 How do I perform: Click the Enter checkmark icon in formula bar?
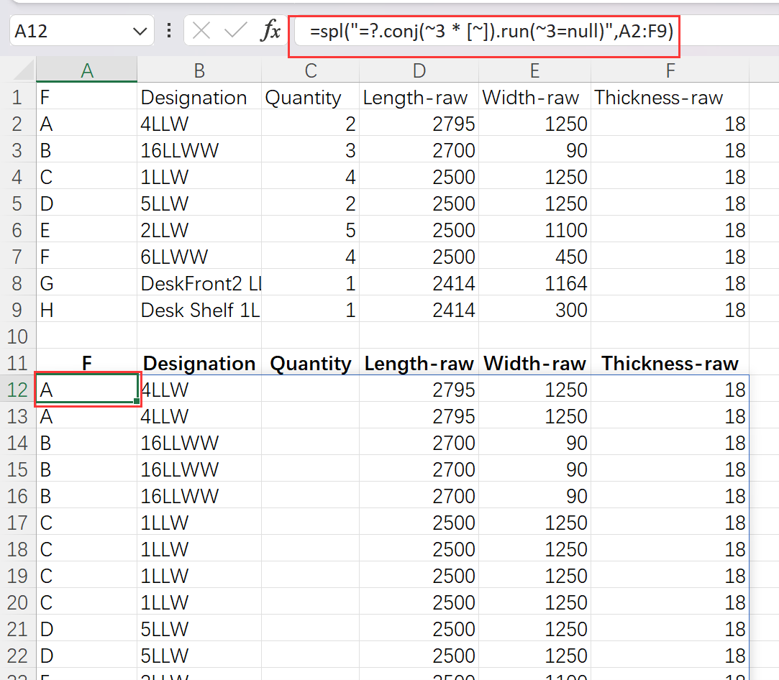tap(235, 31)
